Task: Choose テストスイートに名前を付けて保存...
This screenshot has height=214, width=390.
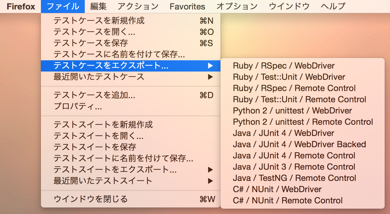Action: pyautogui.click(x=131, y=158)
